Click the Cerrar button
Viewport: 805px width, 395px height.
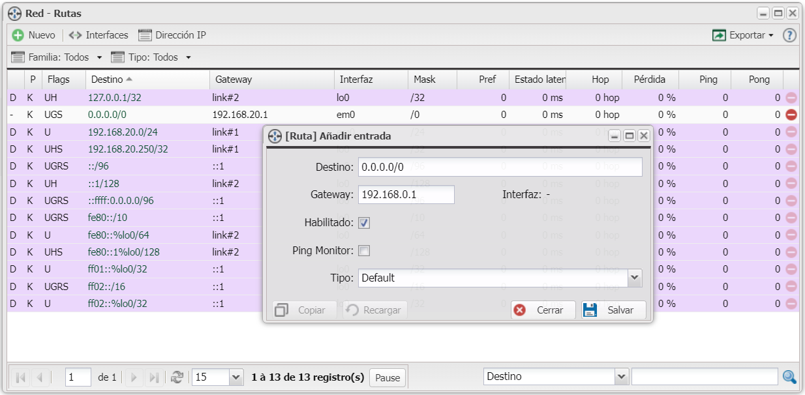[x=543, y=310]
